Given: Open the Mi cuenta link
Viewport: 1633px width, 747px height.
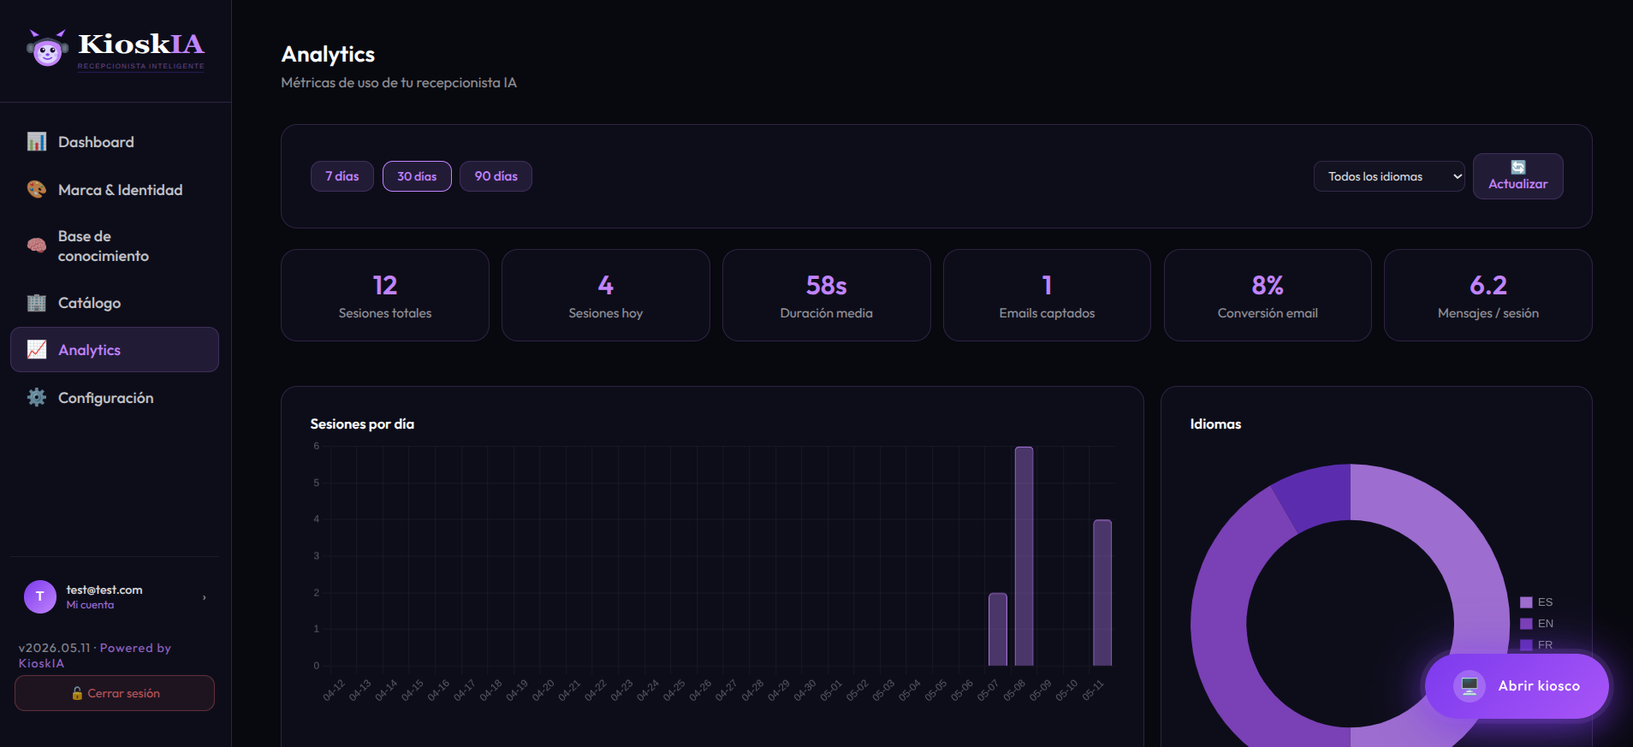Looking at the screenshot, I should coord(90,605).
